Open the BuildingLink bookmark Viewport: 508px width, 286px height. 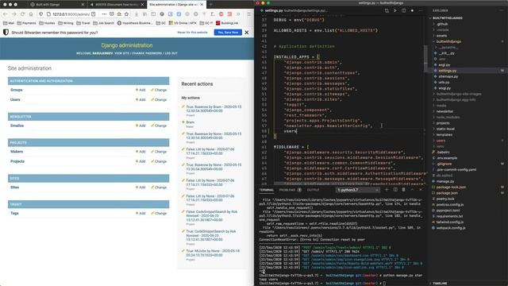(x=227, y=23)
